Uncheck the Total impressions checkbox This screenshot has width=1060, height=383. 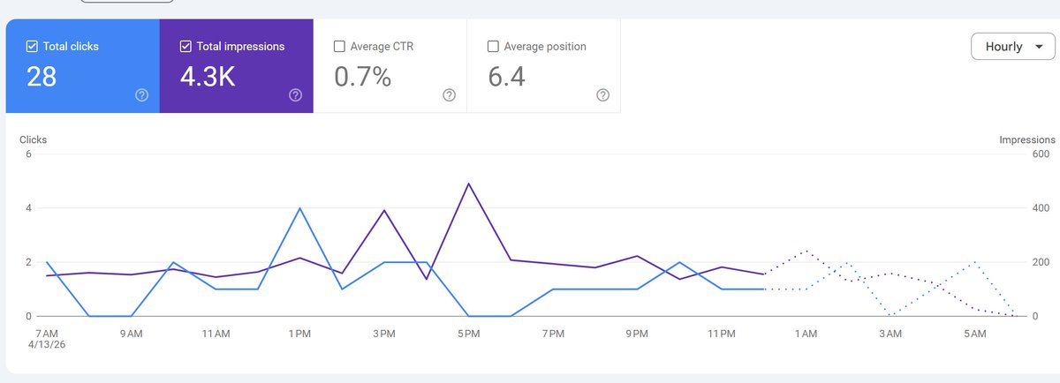tap(185, 47)
